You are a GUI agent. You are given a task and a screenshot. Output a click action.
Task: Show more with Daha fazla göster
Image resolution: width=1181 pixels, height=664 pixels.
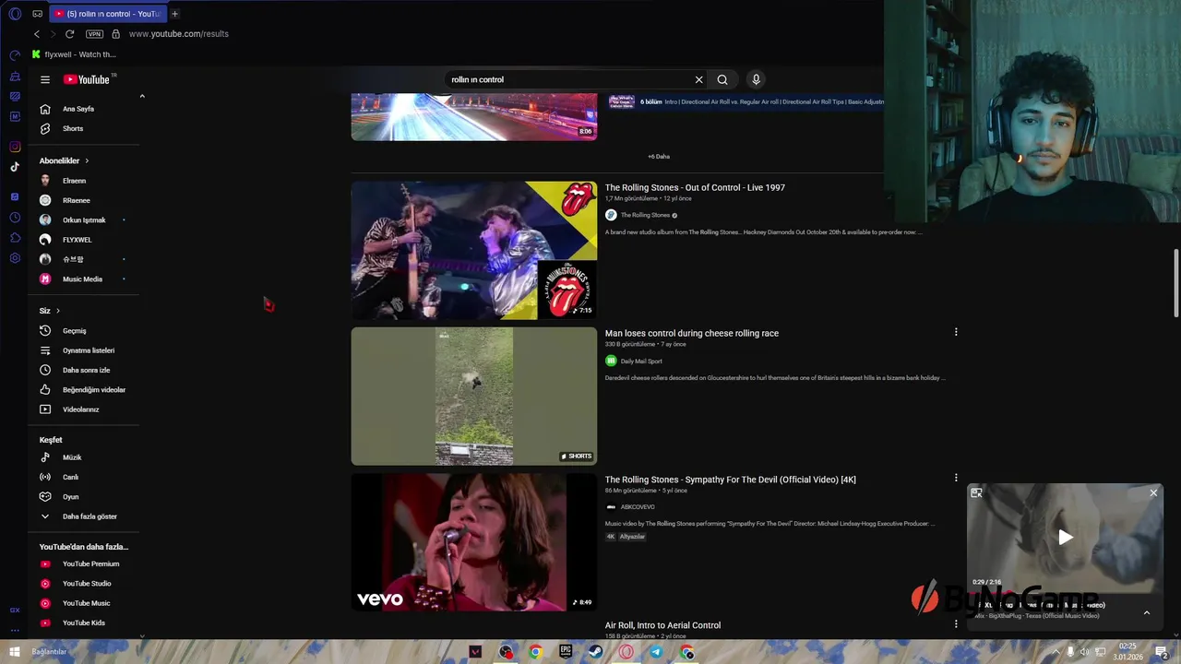point(83,516)
